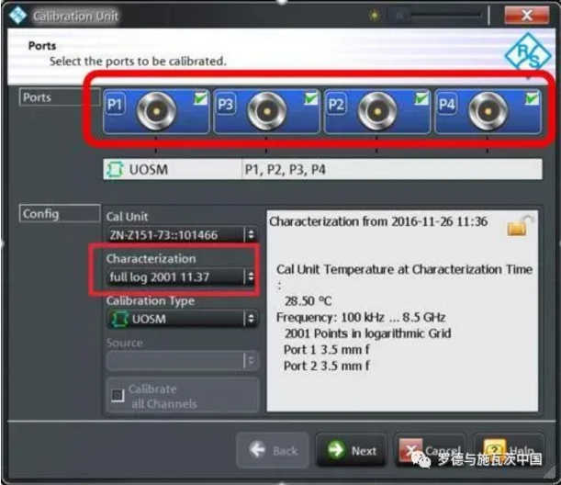Screen dimensions: 561x485
Task: Click the UOSM icon in the ports summary row
Action: tap(114, 169)
